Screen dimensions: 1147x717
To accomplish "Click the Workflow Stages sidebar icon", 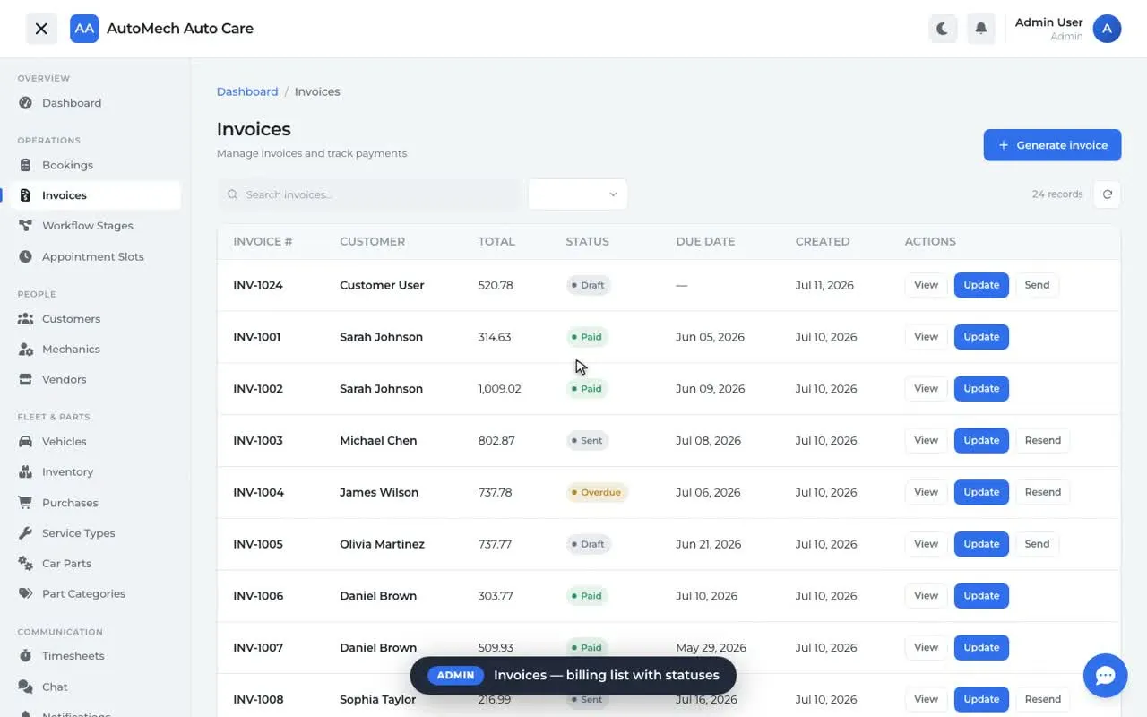I will (25, 226).
